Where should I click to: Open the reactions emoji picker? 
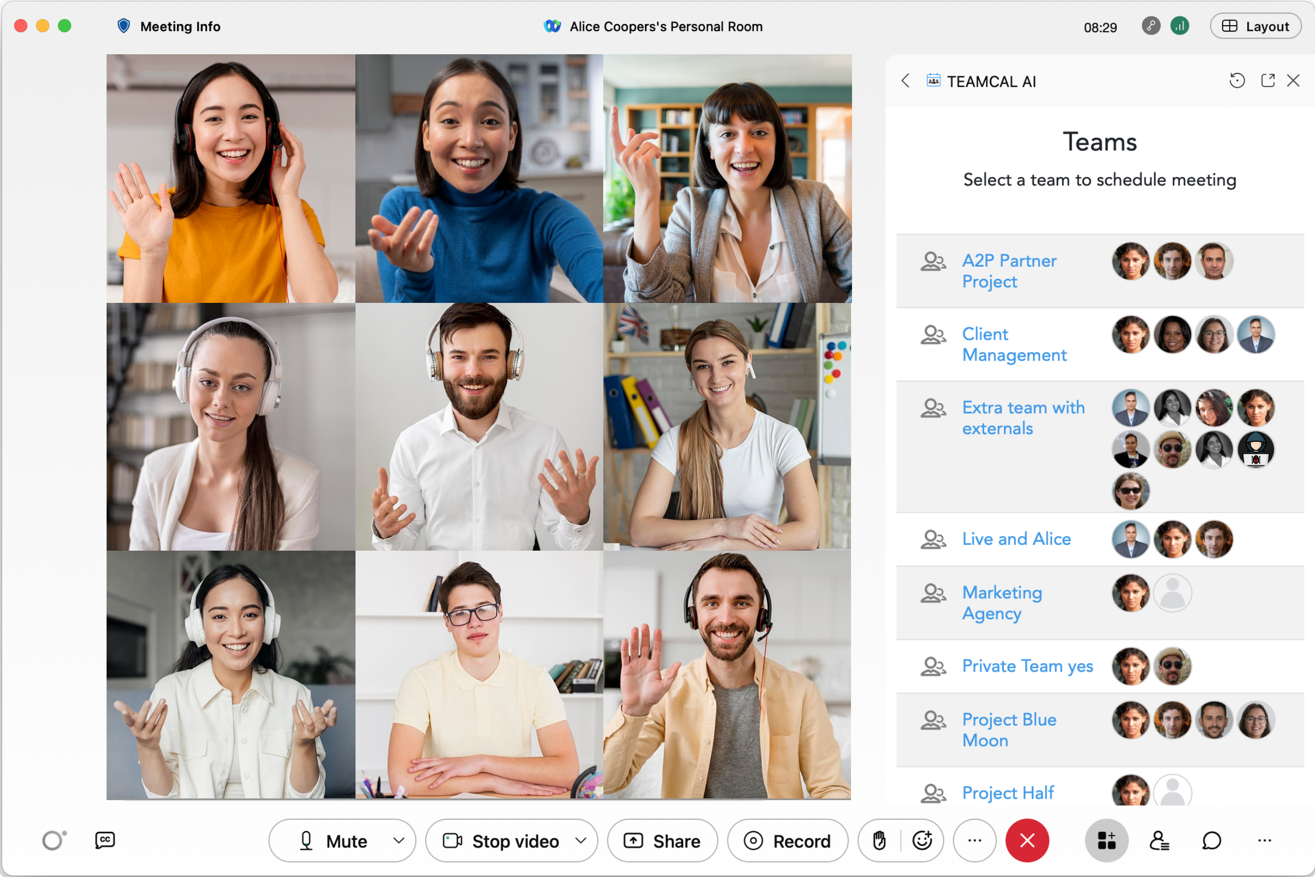[921, 841]
